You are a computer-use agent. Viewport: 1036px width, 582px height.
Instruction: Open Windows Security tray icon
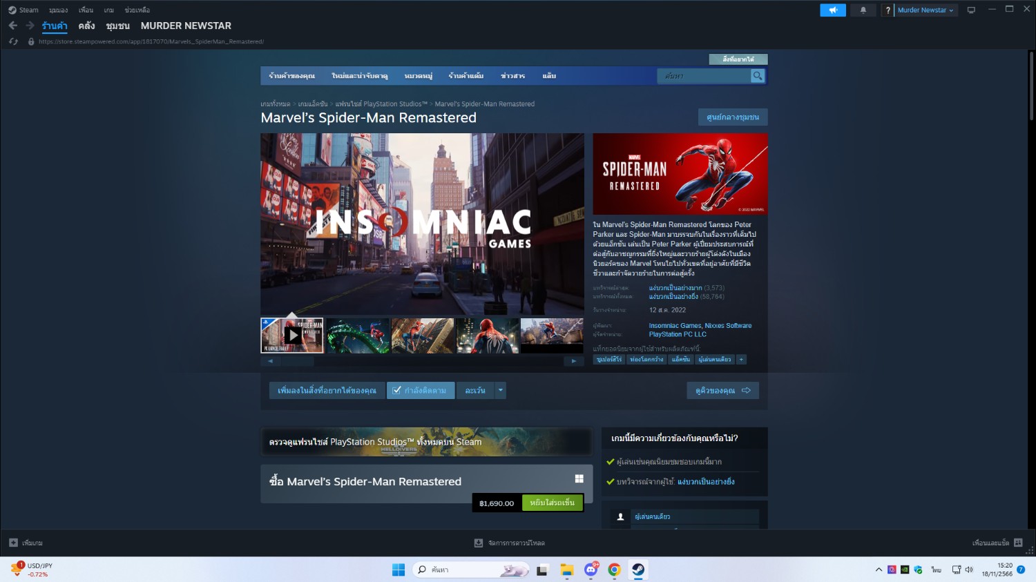[918, 570]
